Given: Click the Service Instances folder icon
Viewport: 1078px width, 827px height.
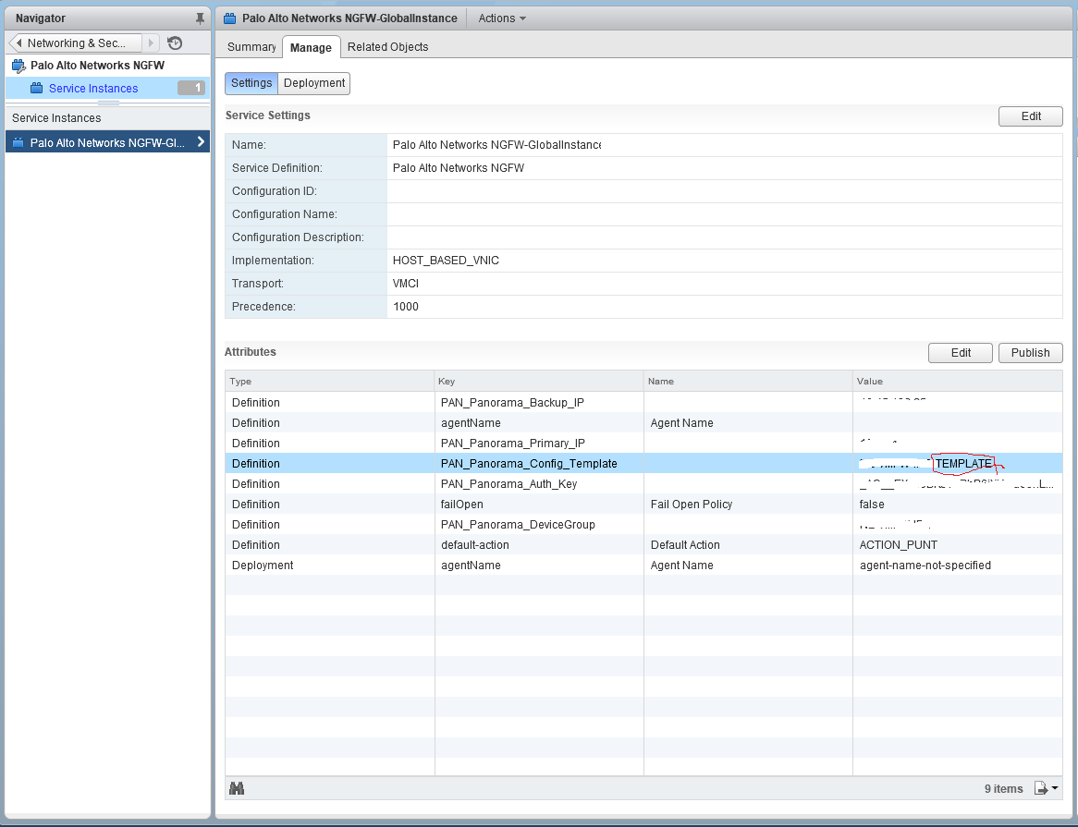Looking at the screenshot, I should click(37, 89).
